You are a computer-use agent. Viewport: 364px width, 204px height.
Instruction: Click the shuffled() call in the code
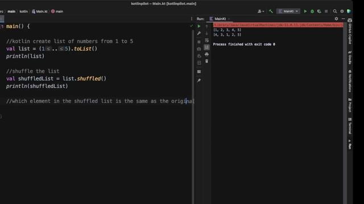[92, 79]
